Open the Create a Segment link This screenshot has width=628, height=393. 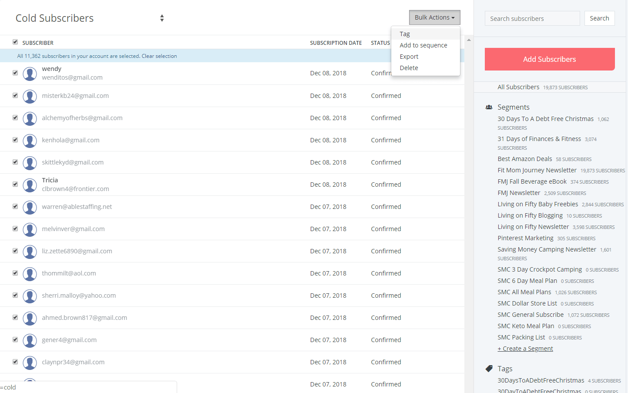[525, 348]
